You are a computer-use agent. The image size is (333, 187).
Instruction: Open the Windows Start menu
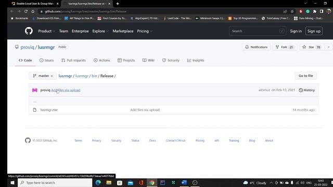tap(12, 182)
